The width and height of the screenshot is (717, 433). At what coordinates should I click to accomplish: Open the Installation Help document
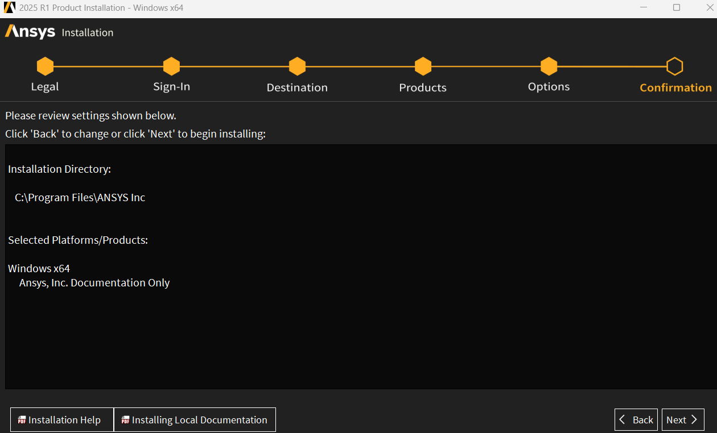pos(62,420)
